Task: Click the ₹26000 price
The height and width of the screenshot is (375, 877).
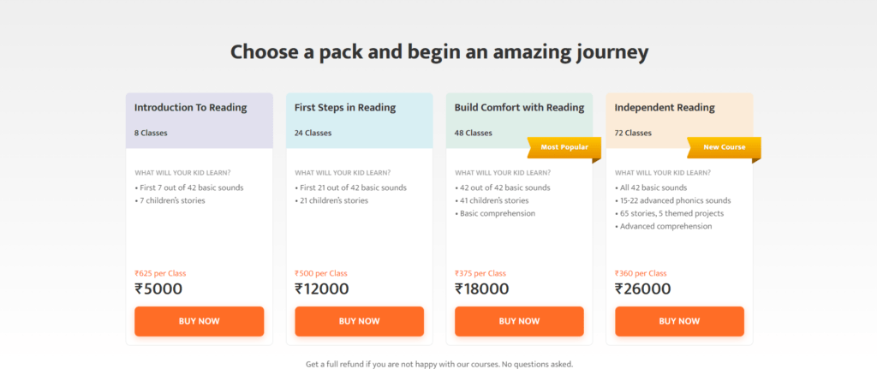Action: pyautogui.click(x=643, y=289)
